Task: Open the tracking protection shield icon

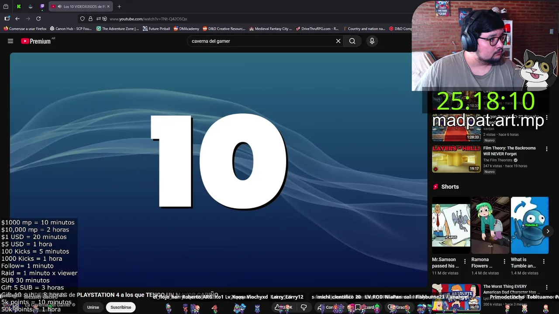Action: 82,19
